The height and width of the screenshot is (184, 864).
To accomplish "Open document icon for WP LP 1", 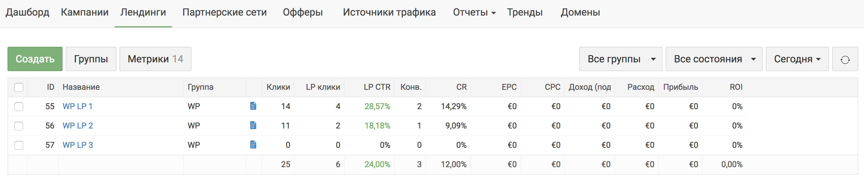I will tap(253, 106).
